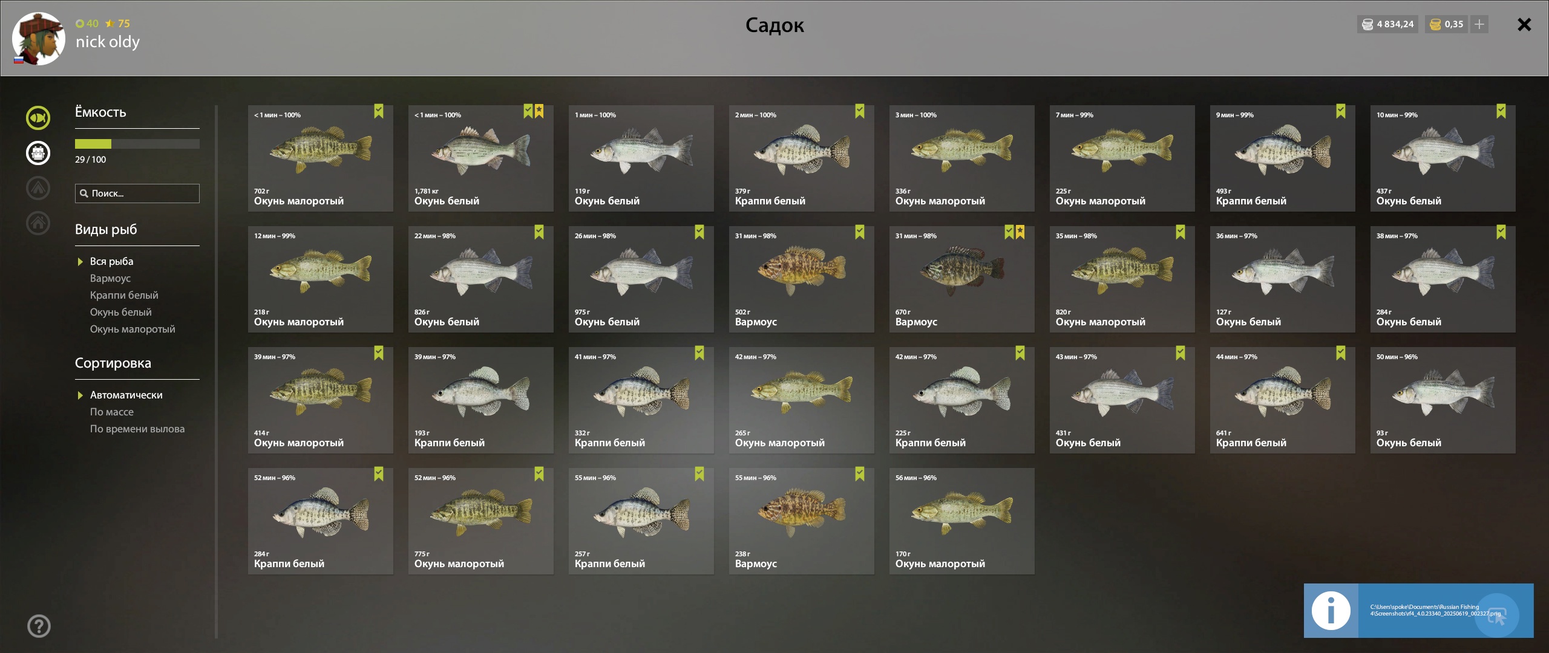The height and width of the screenshot is (653, 1549).
Task: Select the Вся рыба filter arrow
Action: coord(80,262)
